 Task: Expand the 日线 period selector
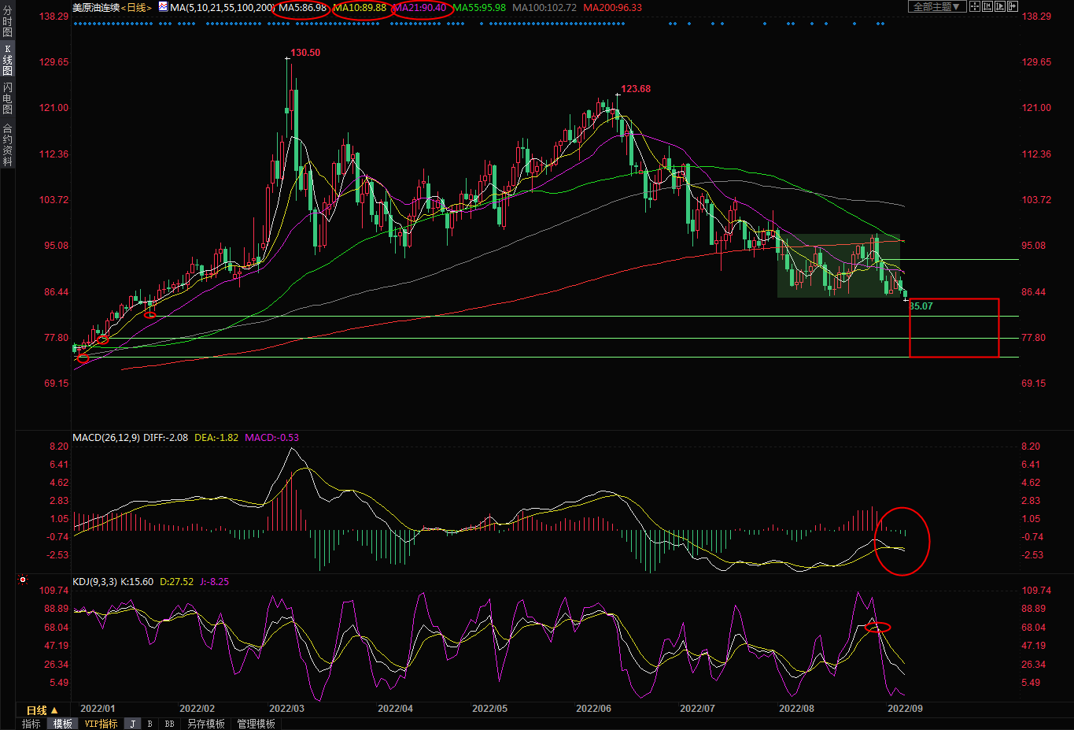click(x=42, y=710)
